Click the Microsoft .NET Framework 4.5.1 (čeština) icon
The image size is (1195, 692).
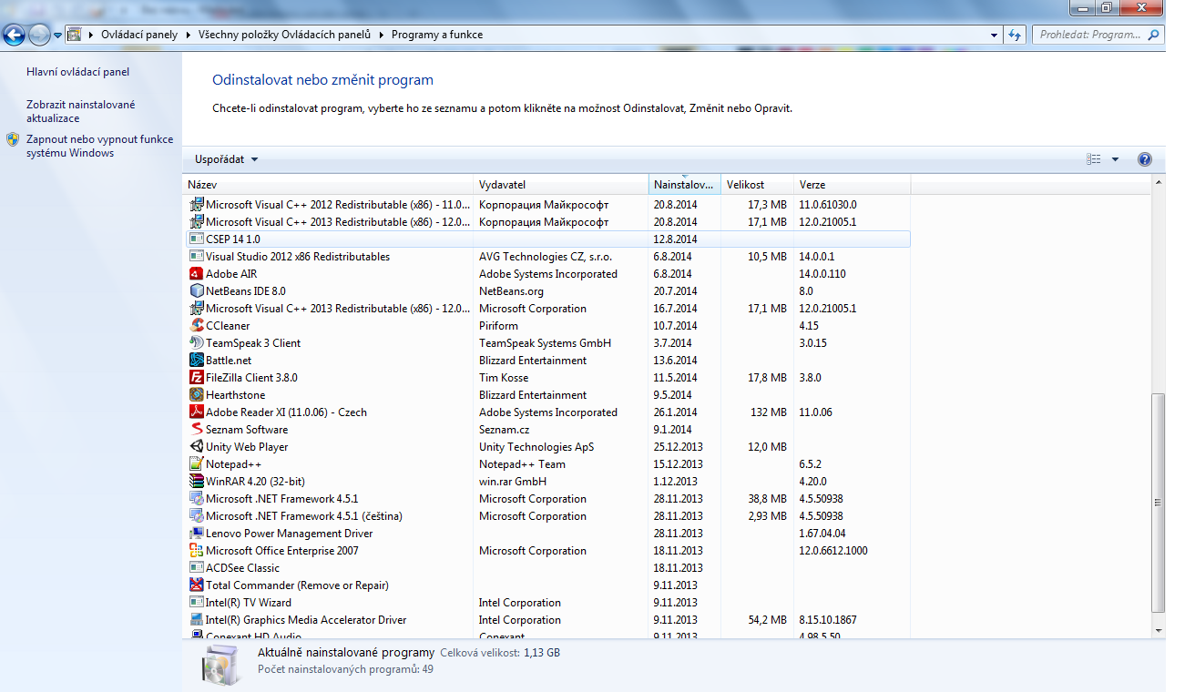196,516
